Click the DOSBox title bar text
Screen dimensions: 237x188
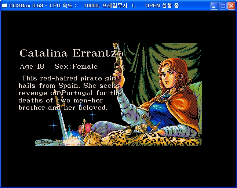coord(94,6)
